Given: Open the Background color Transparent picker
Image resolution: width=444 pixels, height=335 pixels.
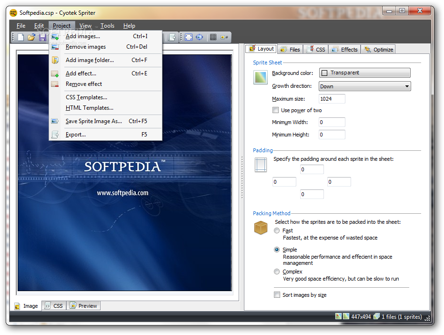Looking at the screenshot, I should pyautogui.click(x=365, y=73).
